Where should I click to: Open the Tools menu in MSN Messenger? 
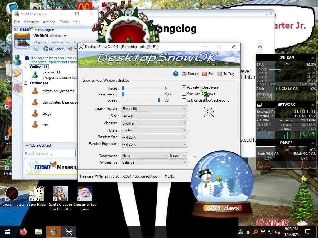[64, 22]
